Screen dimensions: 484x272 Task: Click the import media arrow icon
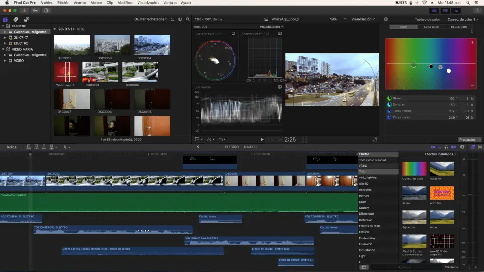tap(25, 10)
